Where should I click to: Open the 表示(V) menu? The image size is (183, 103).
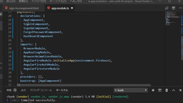tap(11, 1)
